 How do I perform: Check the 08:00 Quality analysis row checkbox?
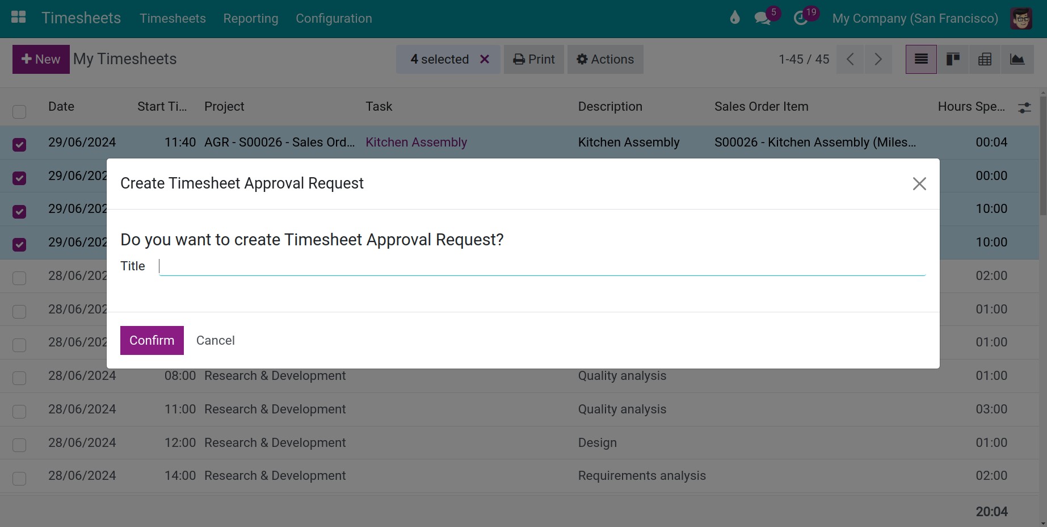[x=19, y=378]
